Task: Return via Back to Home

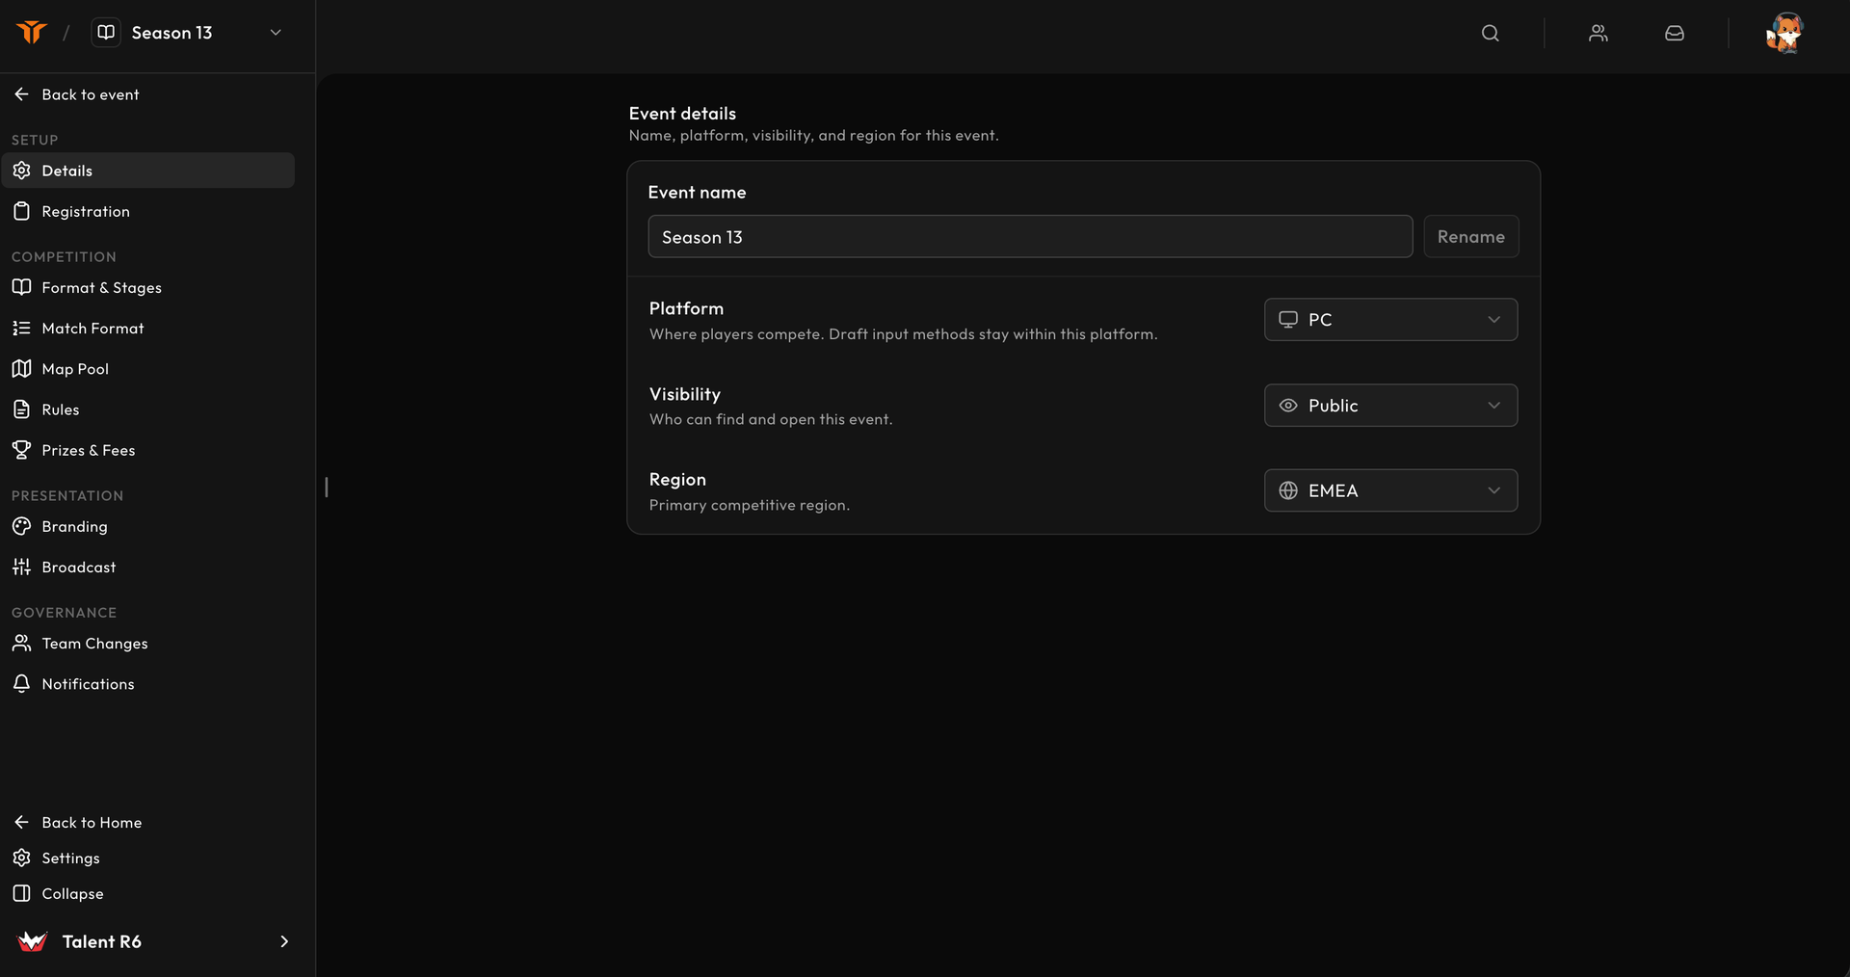Action: (x=147, y=822)
